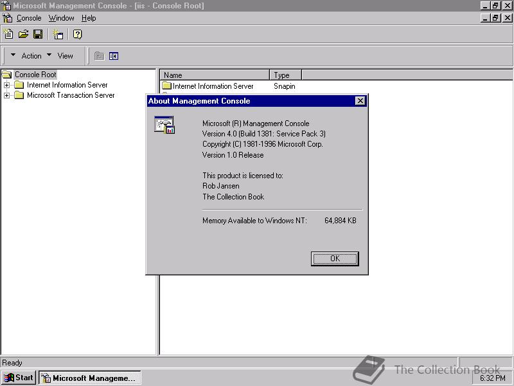Viewport: 514px width, 386px height.
Task: Click the "Rob Jansen" licensee text
Action: click(x=221, y=186)
